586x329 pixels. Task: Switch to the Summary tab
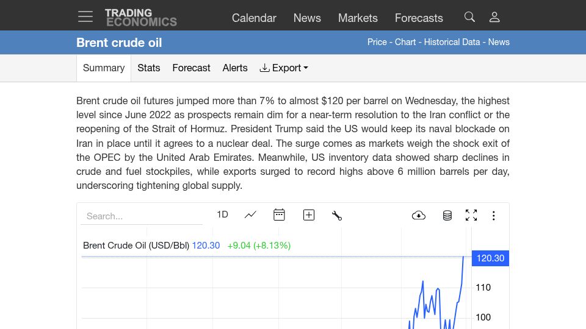click(104, 68)
